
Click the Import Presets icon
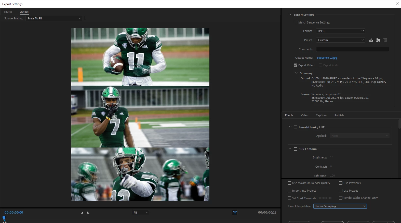pyautogui.click(x=378, y=40)
